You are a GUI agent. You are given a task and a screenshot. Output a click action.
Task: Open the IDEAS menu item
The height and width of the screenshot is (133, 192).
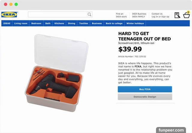click(x=7, y=23)
